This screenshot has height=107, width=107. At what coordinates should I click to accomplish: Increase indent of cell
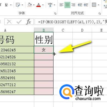pos(86,5)
